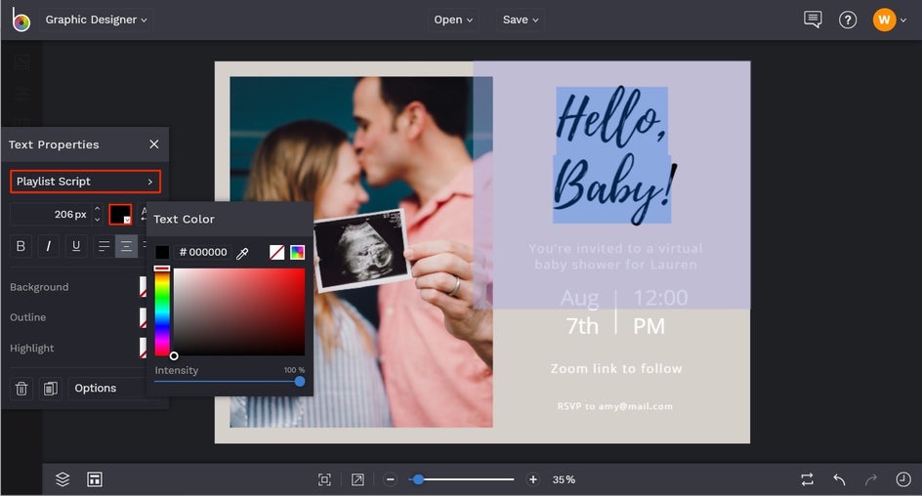Select the Hello, Baby! heading text
The width and height of the screenshot is (922, 496).
coord(614,155)
